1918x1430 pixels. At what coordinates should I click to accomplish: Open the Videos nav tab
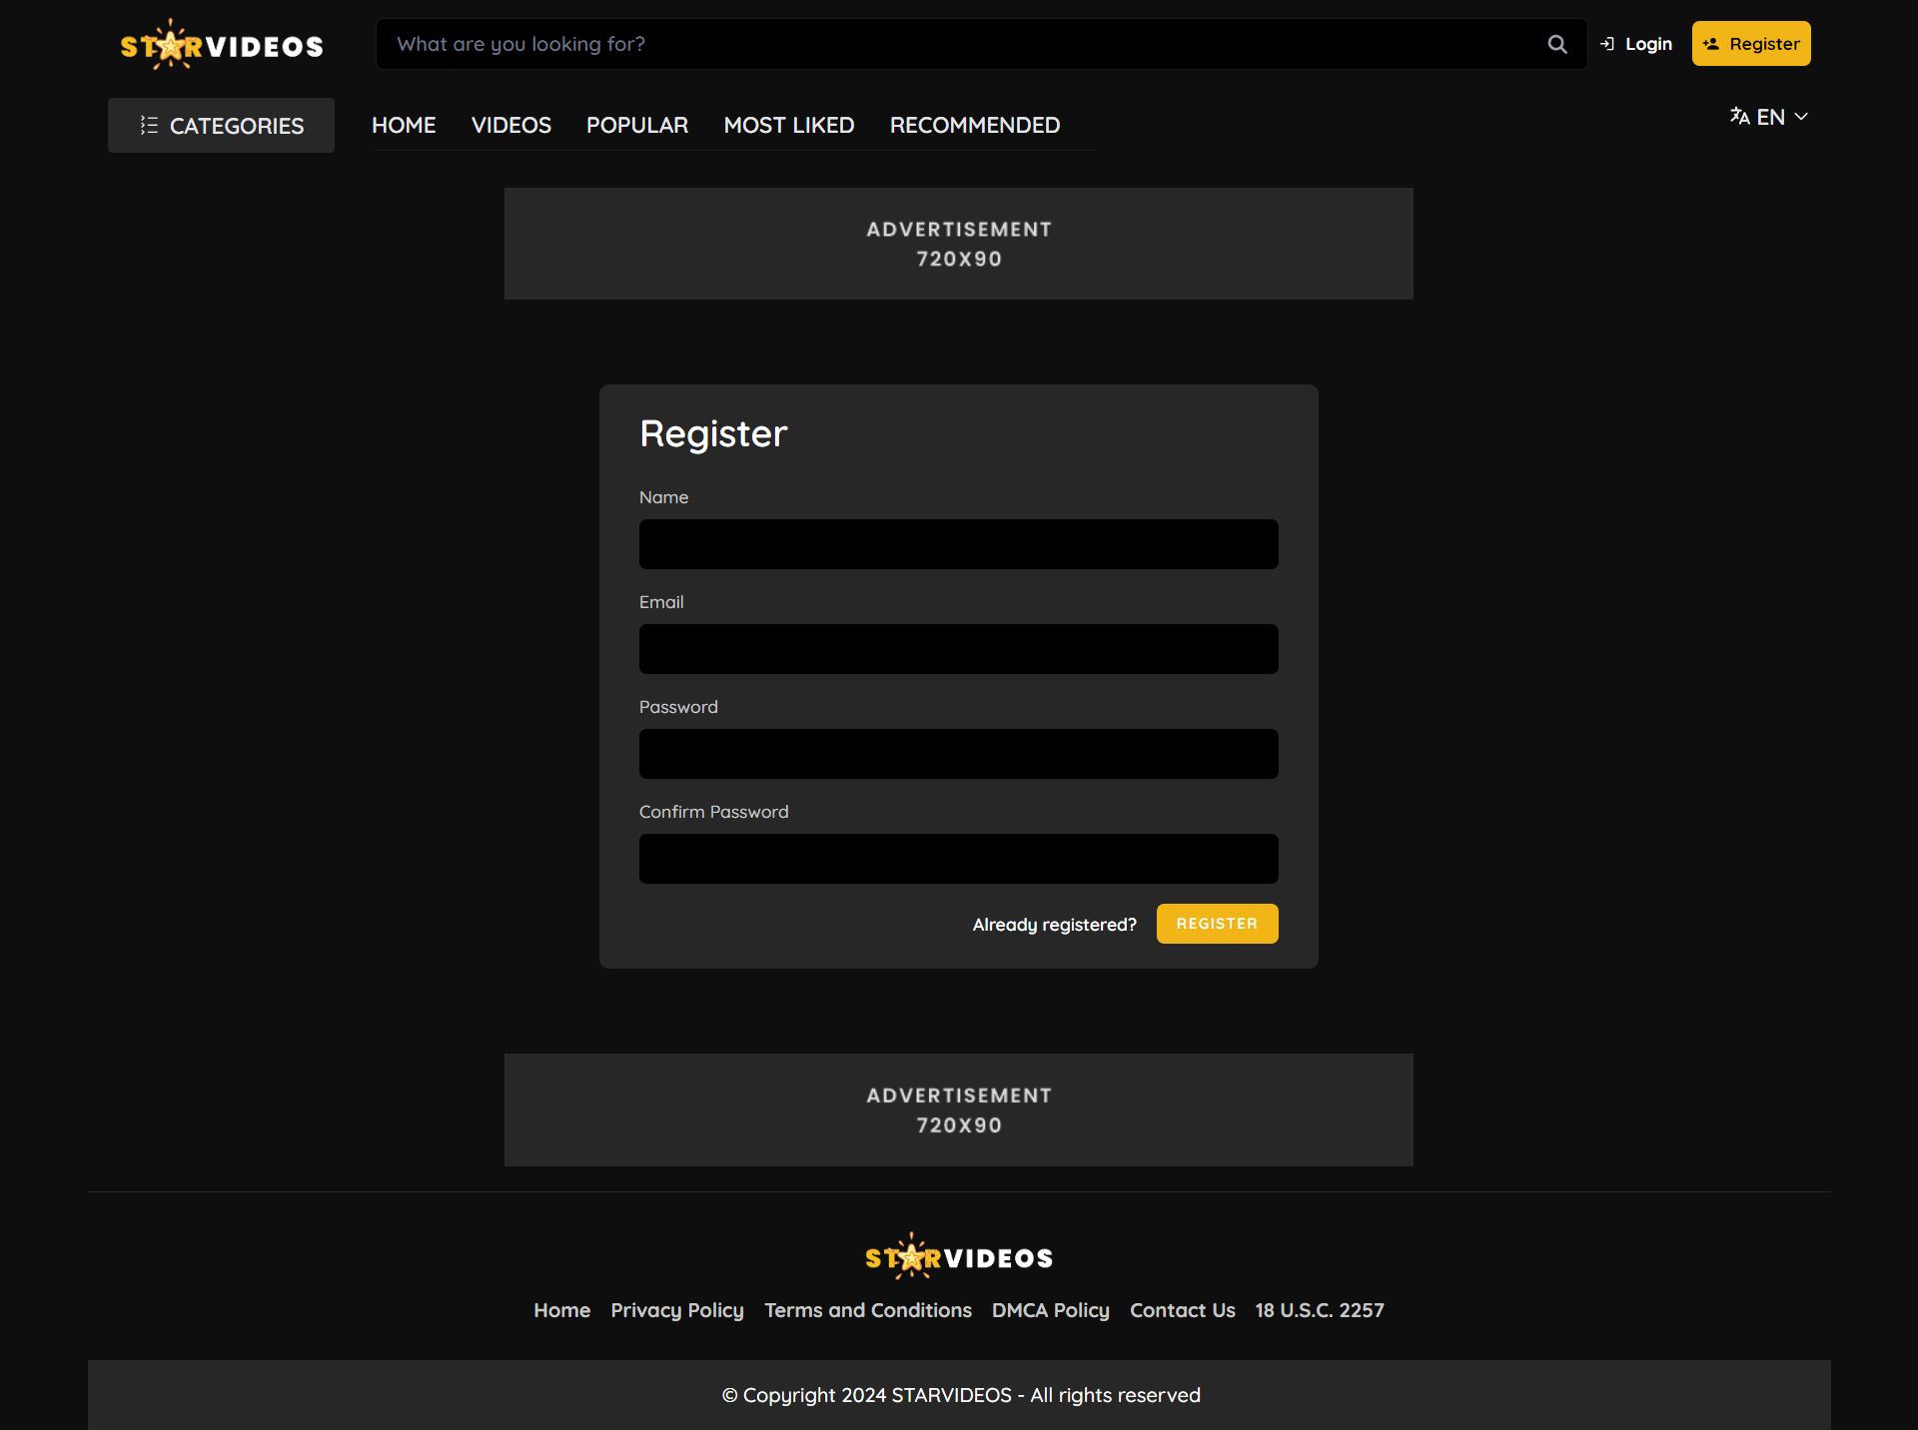coord(510,126)
